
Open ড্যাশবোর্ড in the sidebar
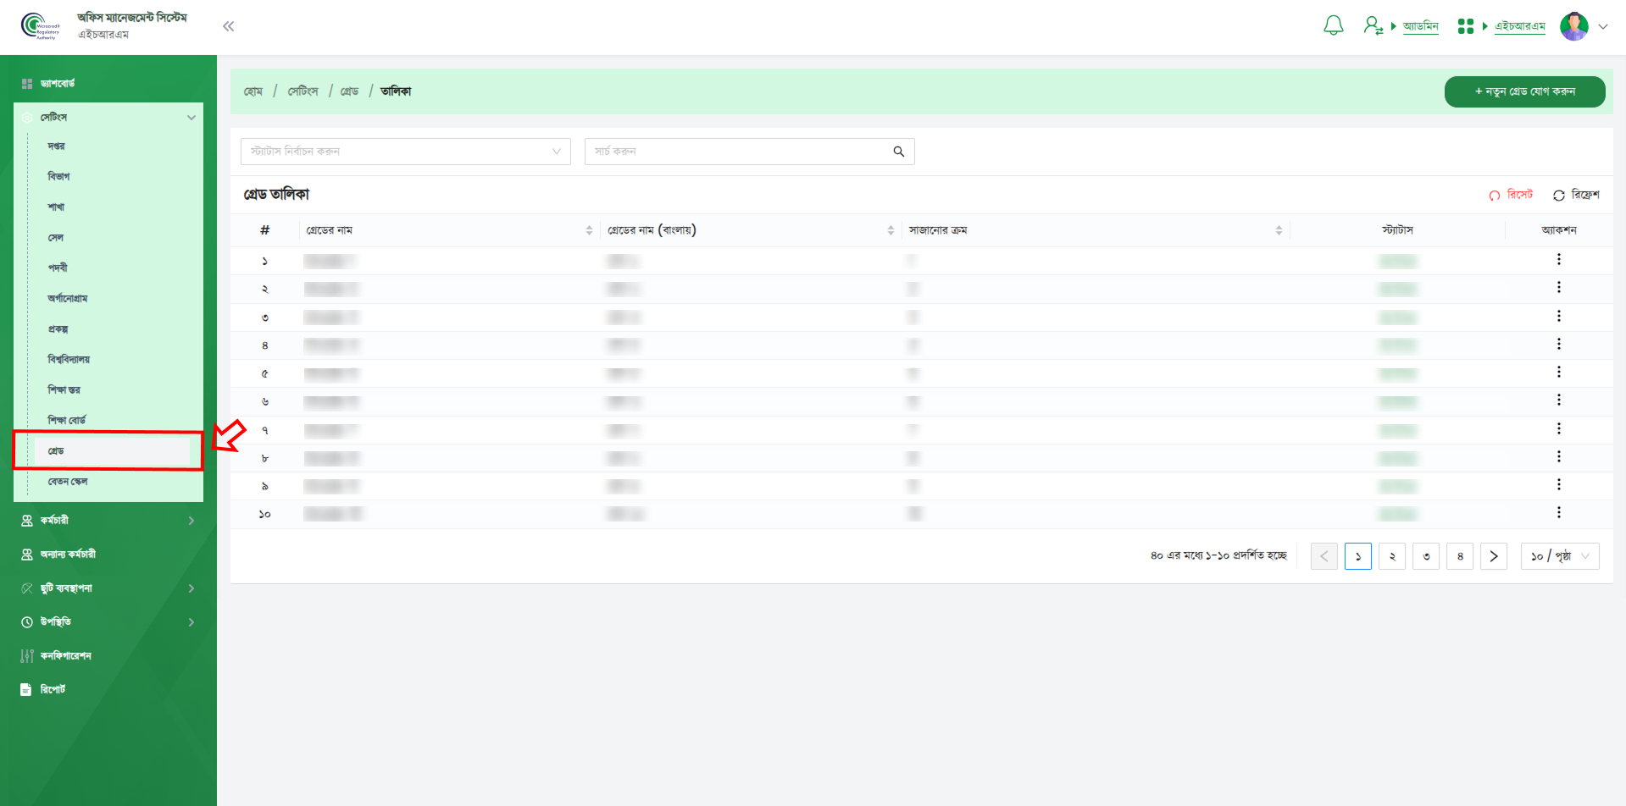(58, 84)
